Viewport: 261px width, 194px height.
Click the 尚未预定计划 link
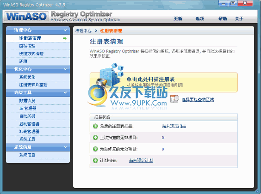[x=141, y=160]
